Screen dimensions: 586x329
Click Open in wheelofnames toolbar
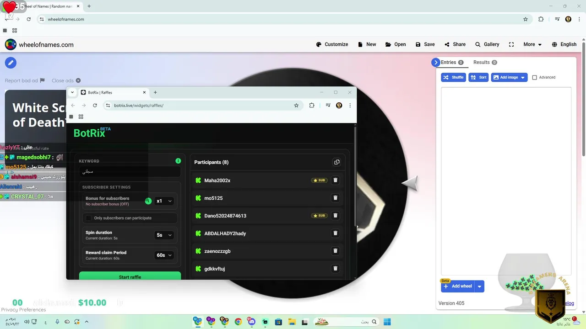point(396,44)
